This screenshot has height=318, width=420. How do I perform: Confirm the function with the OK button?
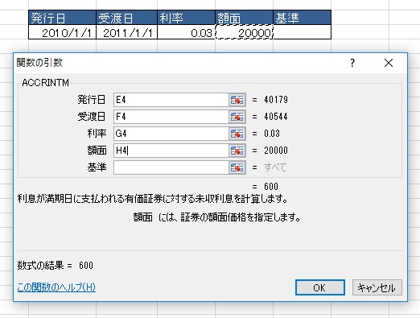(x=320, y=287)
